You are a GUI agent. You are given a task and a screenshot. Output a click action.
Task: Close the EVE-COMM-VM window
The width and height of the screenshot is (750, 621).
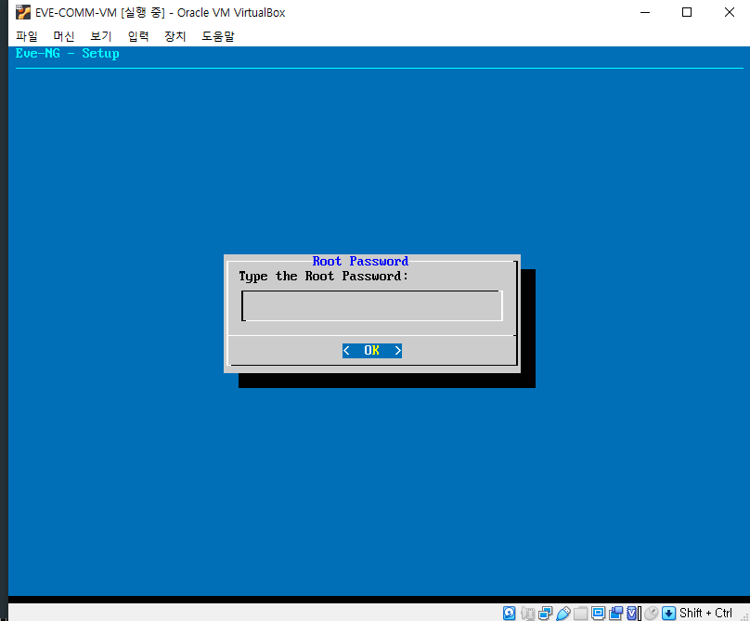coord(730,12)
